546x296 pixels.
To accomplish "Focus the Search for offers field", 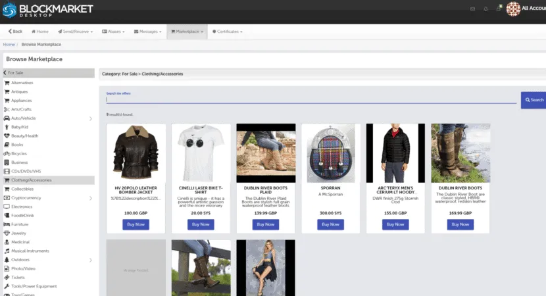I will click(x=311, y=99).
